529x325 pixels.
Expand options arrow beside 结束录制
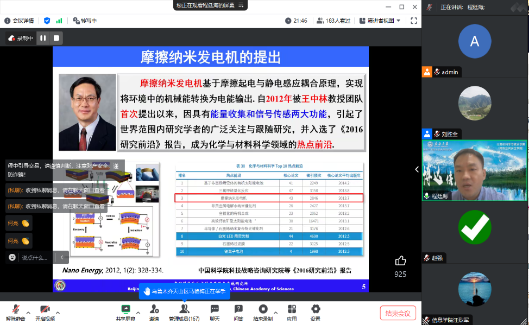click(x=276, y=313)
